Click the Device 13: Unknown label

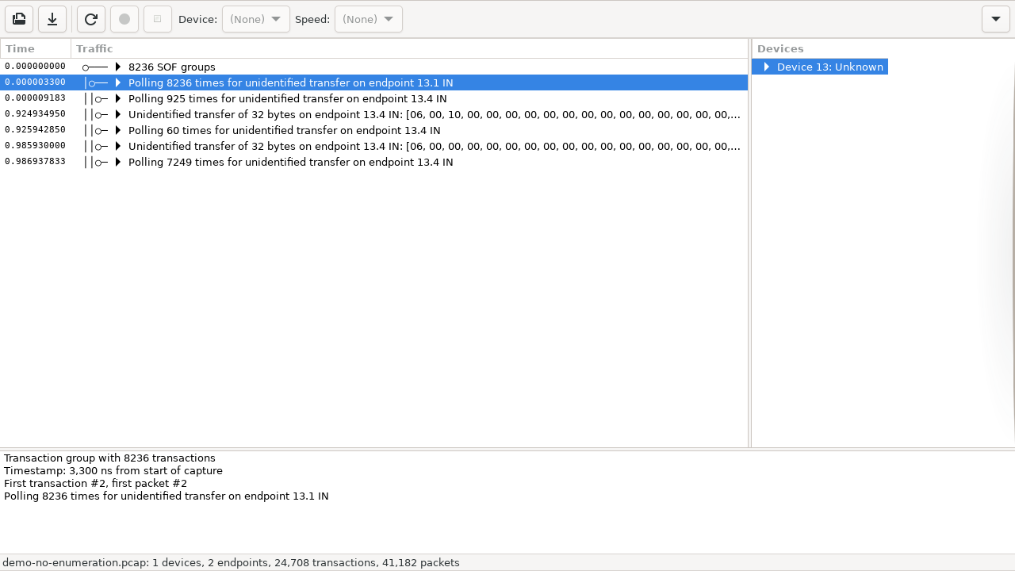pyautogui.click(x=830, y=67)
